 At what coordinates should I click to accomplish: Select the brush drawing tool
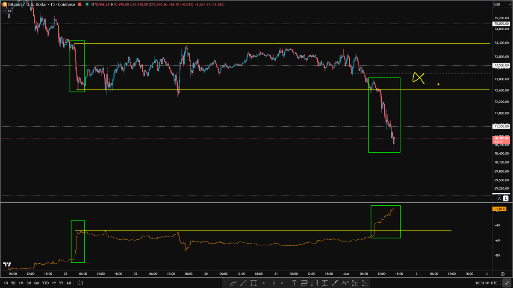234,283
